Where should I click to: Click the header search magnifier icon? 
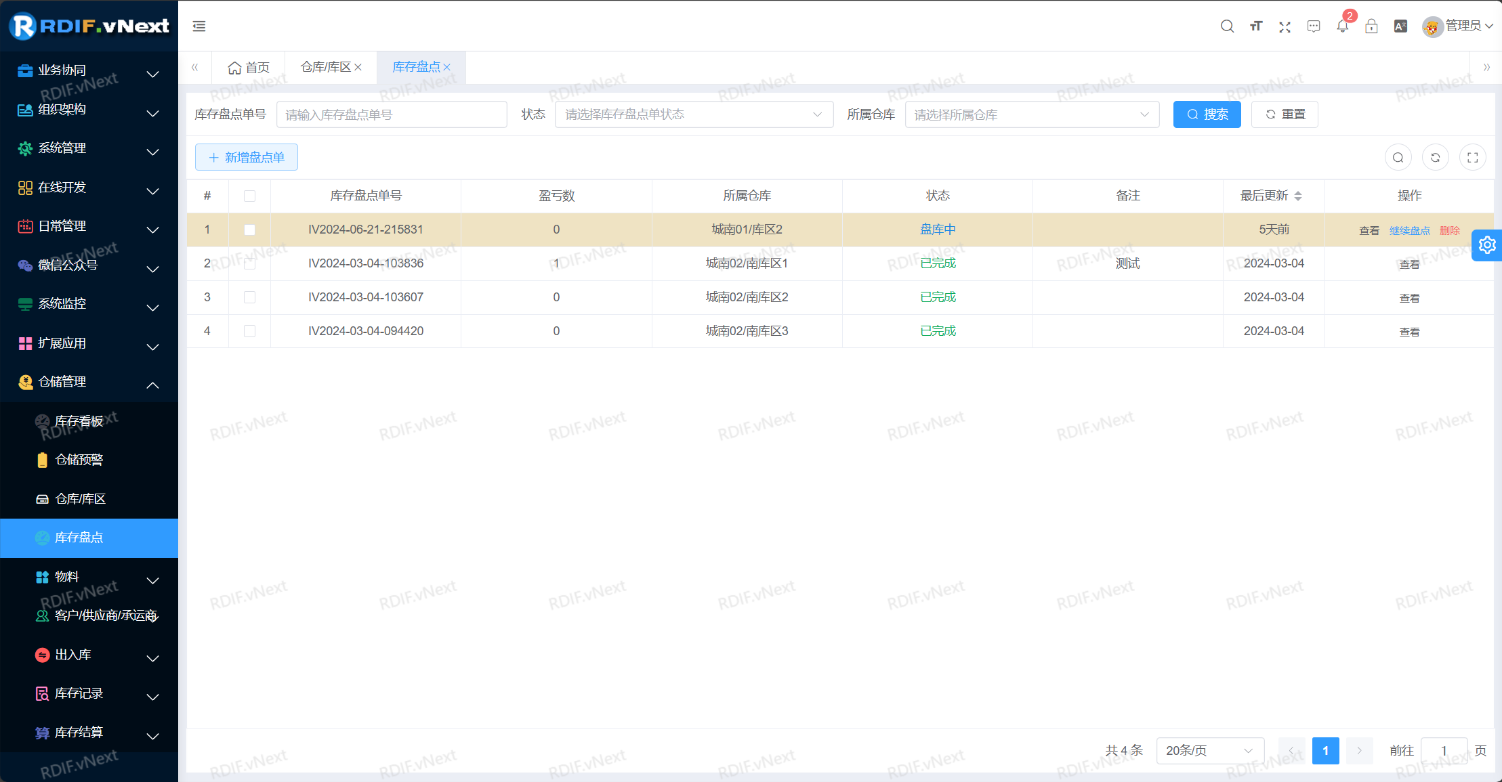click(1227, 26)
